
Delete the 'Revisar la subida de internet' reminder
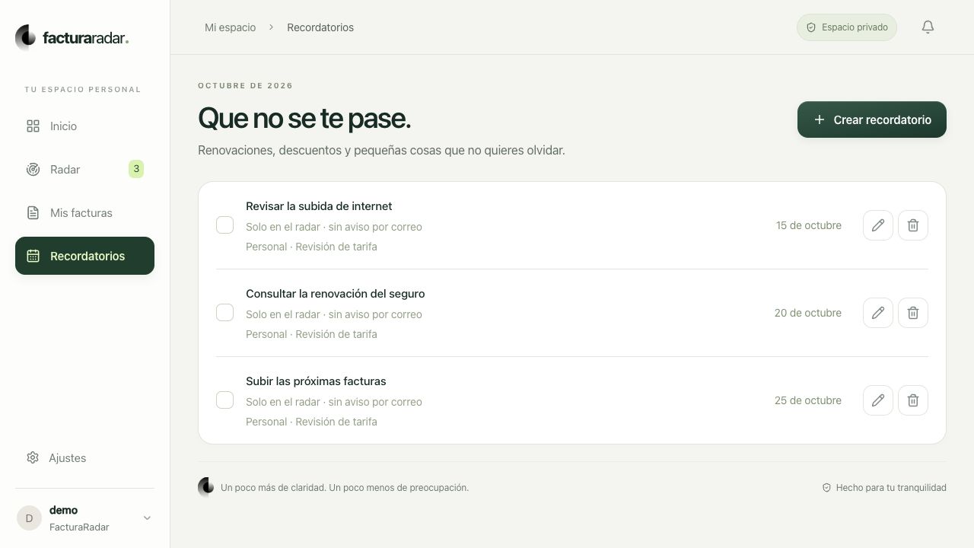click(x=913, y=225)
